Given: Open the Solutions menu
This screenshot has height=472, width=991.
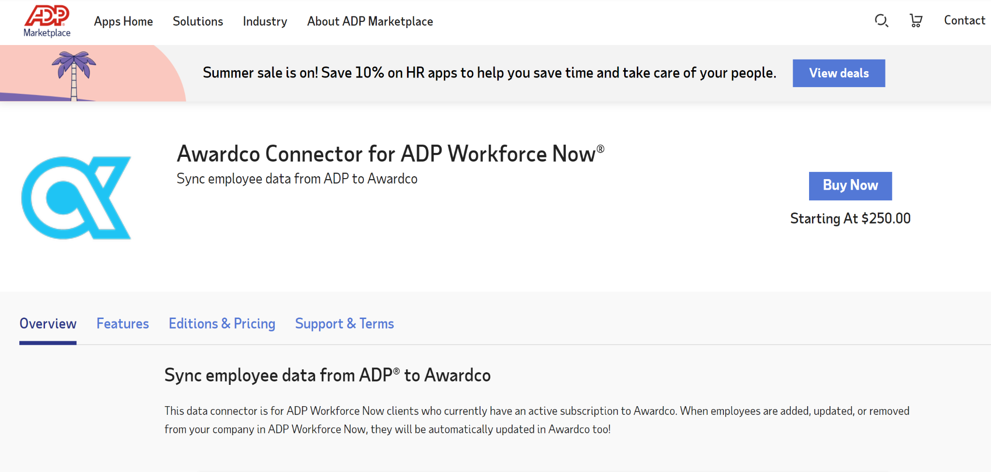Looking at the screenshot, I should coord(197,21).
